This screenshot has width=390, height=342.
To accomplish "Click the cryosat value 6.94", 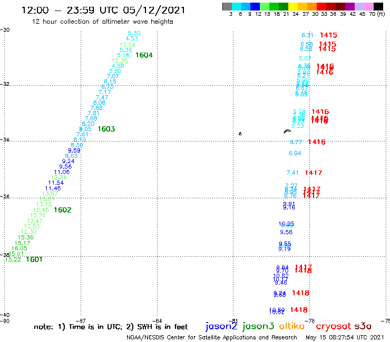I will pyautogui.click(x=295, y=153).
